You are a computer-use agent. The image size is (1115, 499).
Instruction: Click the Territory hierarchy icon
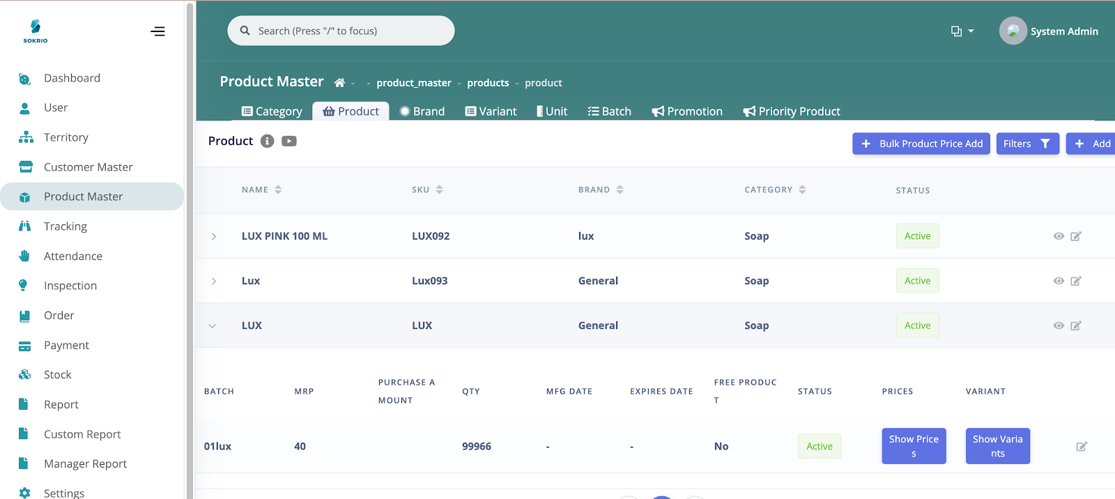26,137
